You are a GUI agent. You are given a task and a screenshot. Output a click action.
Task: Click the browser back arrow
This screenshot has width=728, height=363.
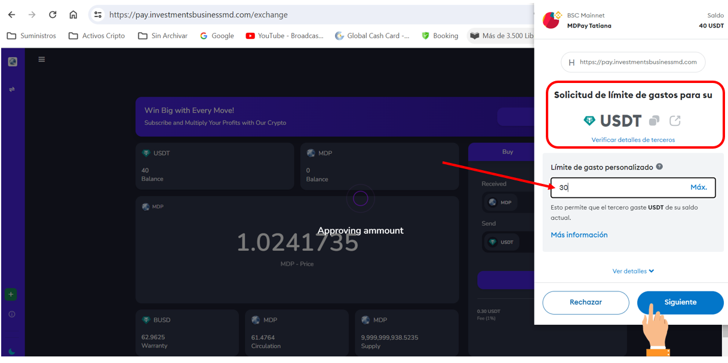tap(12, 15)
